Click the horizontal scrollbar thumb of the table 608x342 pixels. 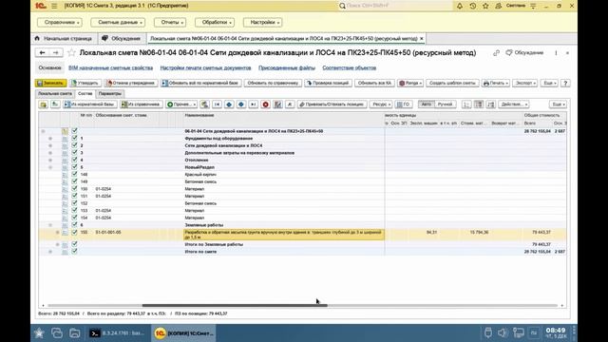pos(235,306)
